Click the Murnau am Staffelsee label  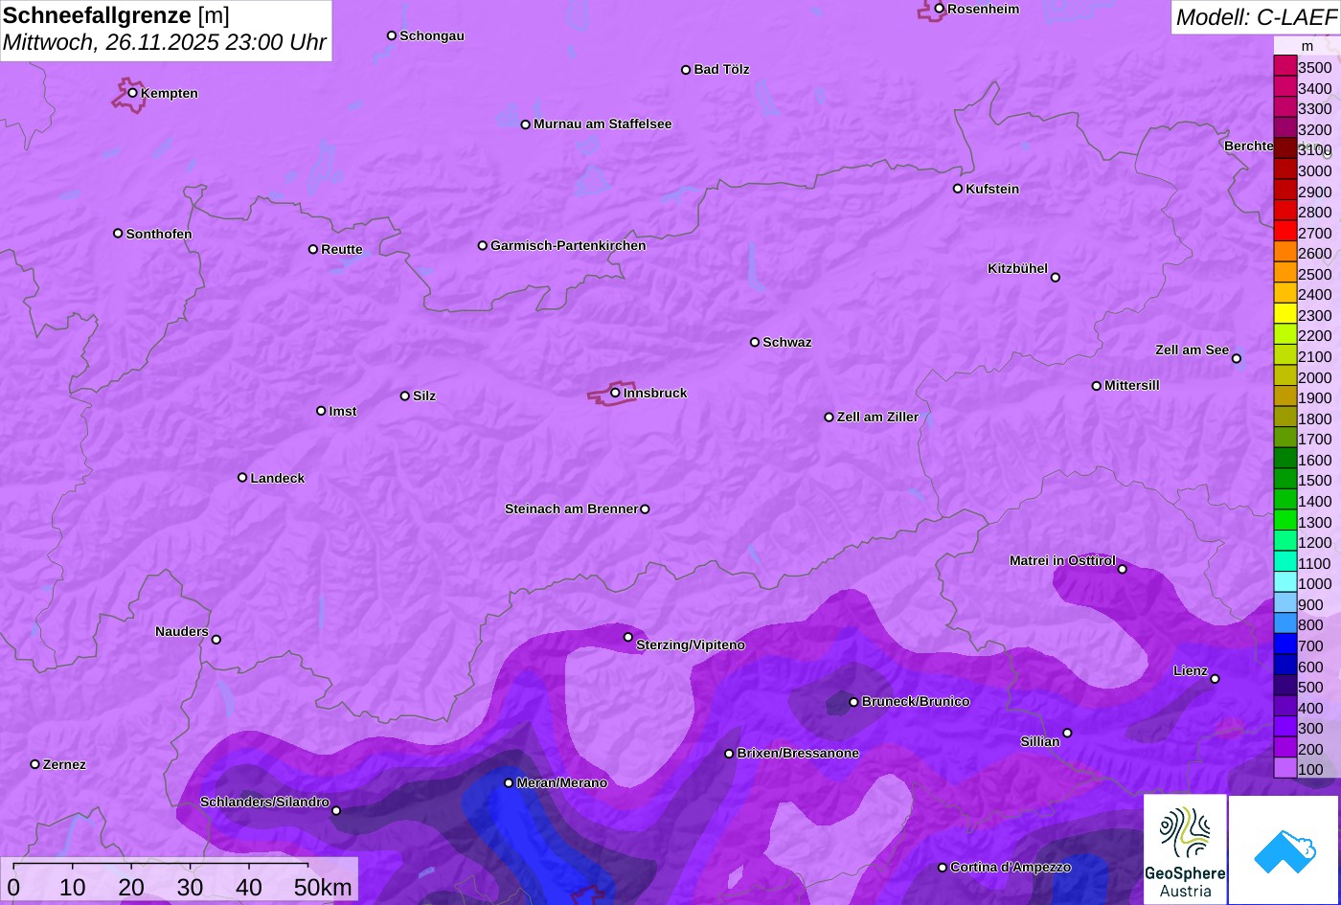602,124
